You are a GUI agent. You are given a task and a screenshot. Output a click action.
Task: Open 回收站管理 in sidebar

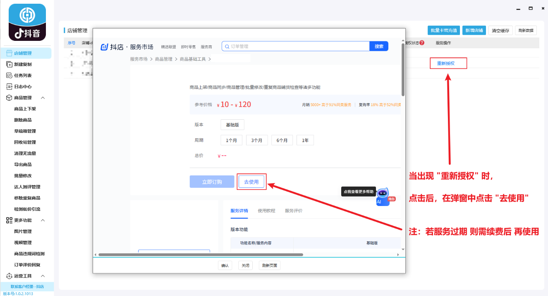(x=25, y=142)
